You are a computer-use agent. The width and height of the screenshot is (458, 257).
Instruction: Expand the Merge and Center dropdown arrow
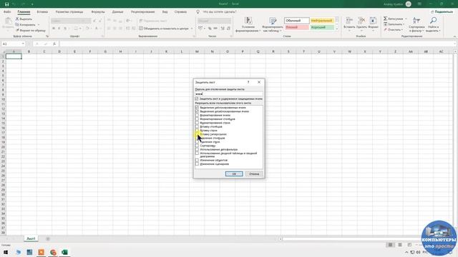click(x=192, y=29)
